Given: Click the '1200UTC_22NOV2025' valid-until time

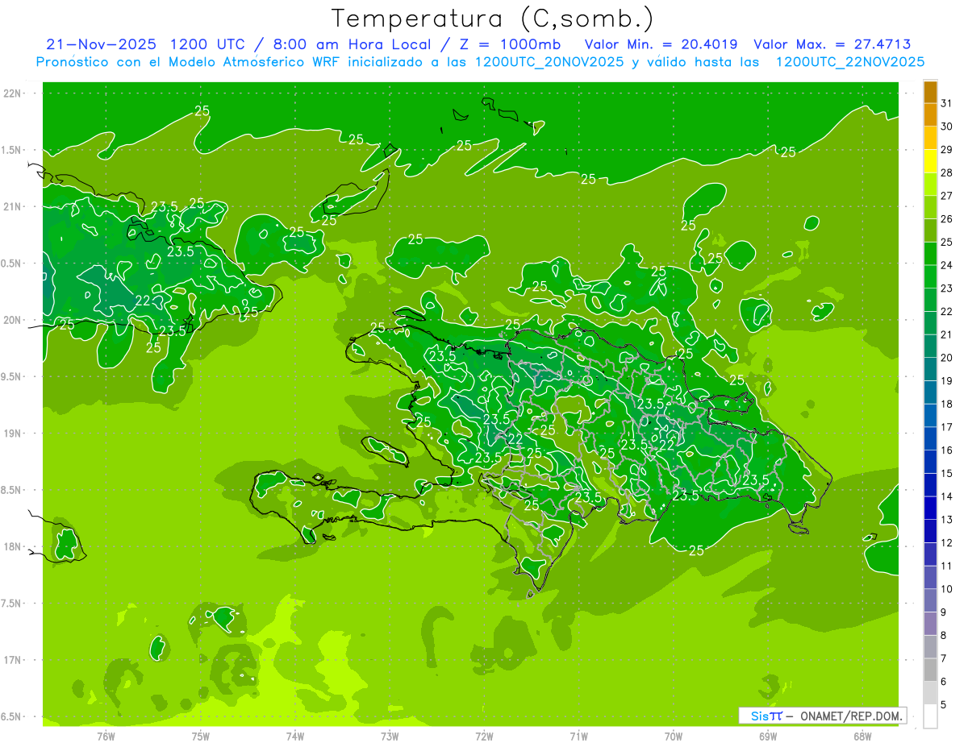Looking at the screenshot, I should 849,62.
